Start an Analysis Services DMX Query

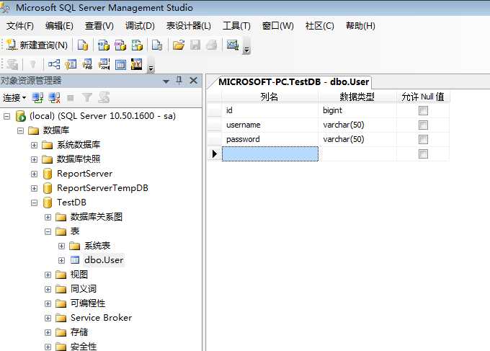click(120, 45)
